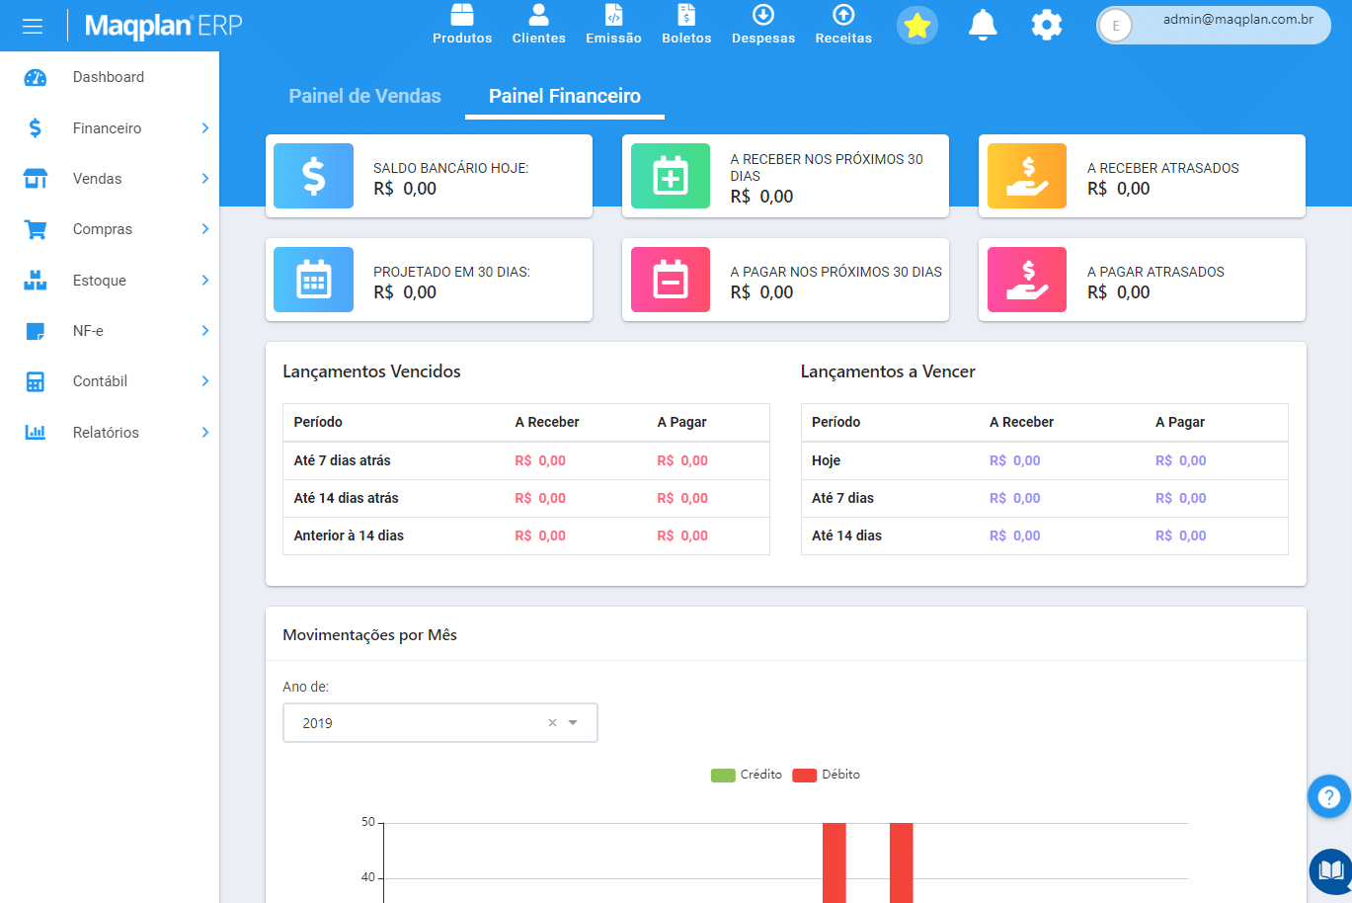This screenshot has width=1352, height=903.
Task: Click the Dashboard gauge icon in sidebar
Action: tap(36, 77)
